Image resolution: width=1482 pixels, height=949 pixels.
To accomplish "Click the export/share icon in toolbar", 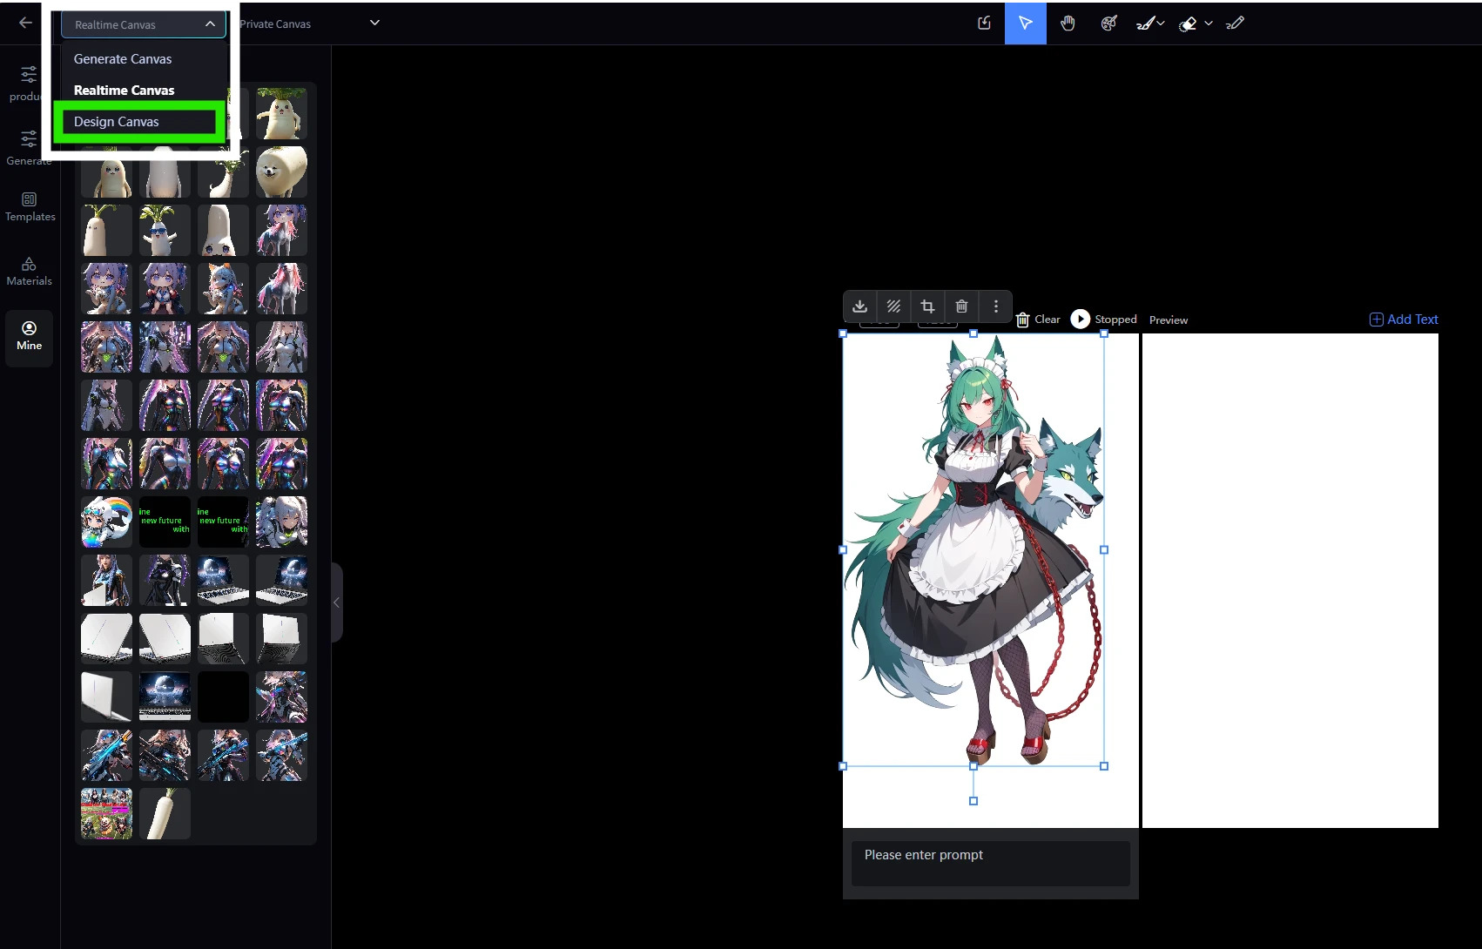I will (x=984, y=24).
